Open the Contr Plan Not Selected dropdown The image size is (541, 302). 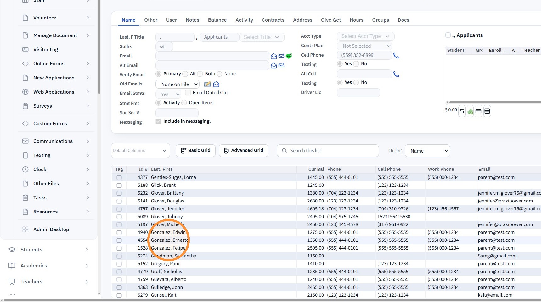click(x=365, y=46)
